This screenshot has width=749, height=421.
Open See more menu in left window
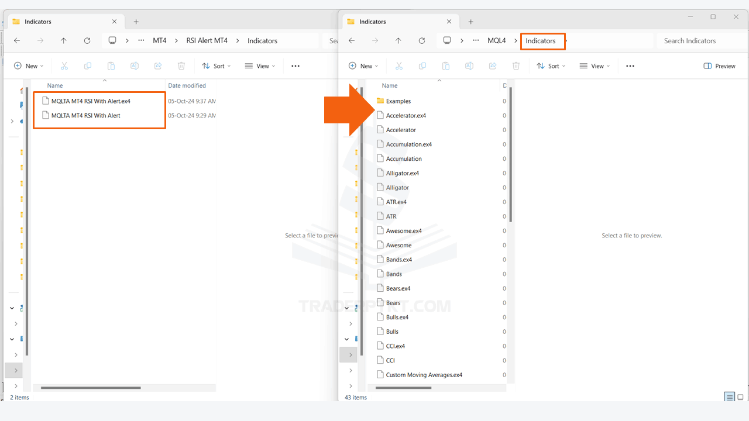[x=296, y=66]
